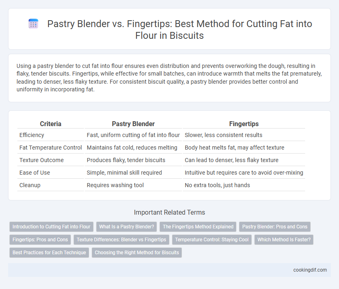Select 'Fingertips: Pros and Cons' tag
Viewport: 339px width, 289px height.
tap(40, 240)
